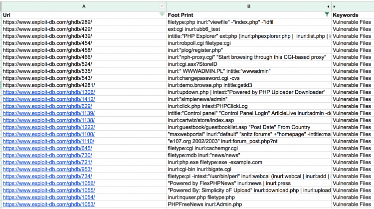Click cell 'PHPFreeNews inurl:Admin.php'
This screenshot has width=374, height=209.
click(x=249, y=204)
